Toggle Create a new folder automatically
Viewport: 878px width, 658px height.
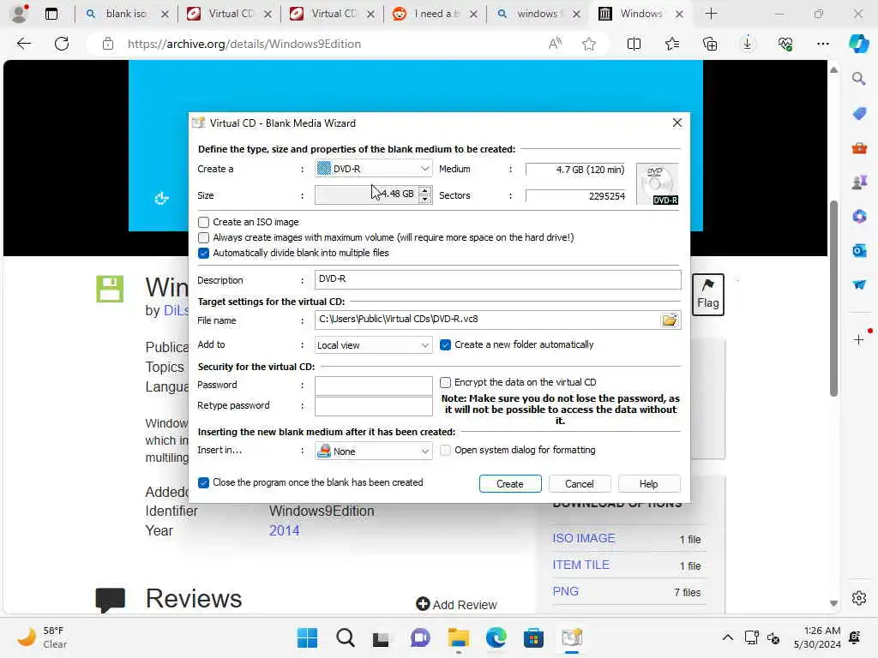click(x=445, y=344)
